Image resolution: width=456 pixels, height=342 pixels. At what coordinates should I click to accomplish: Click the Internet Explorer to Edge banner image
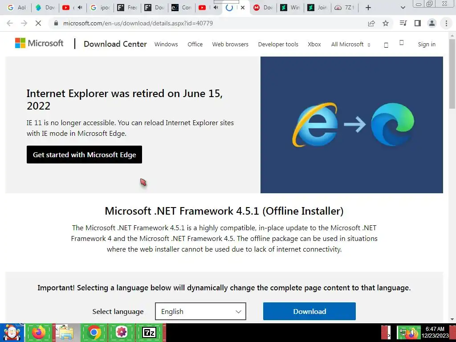tap(352, 125)
